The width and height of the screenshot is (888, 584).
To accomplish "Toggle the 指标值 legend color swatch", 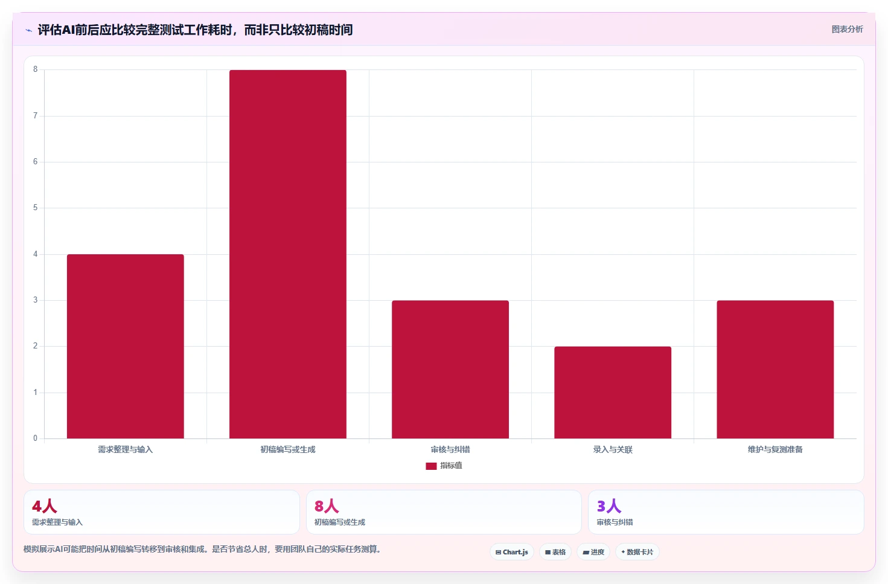I will click(431, 466).
